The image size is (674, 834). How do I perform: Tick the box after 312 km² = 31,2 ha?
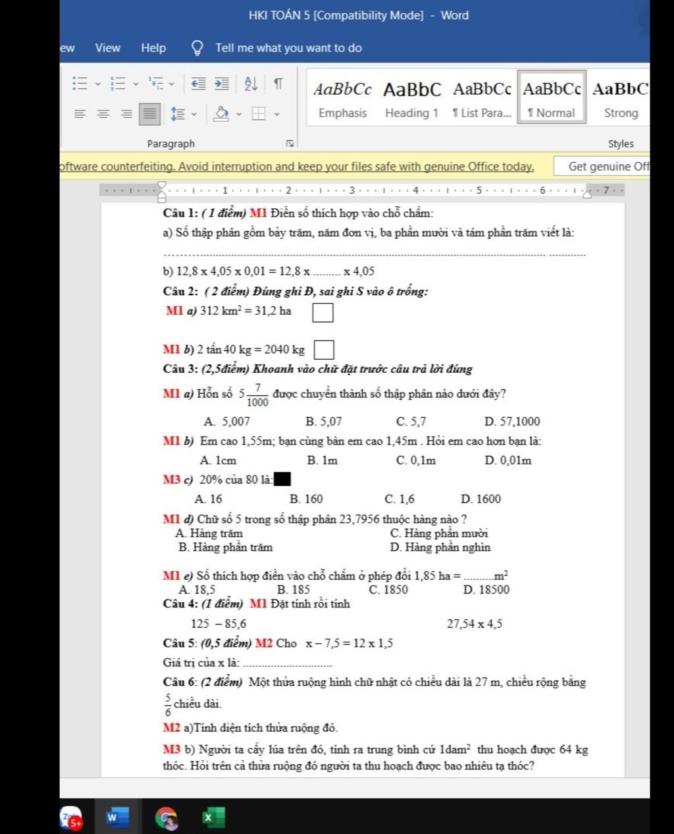323,312
